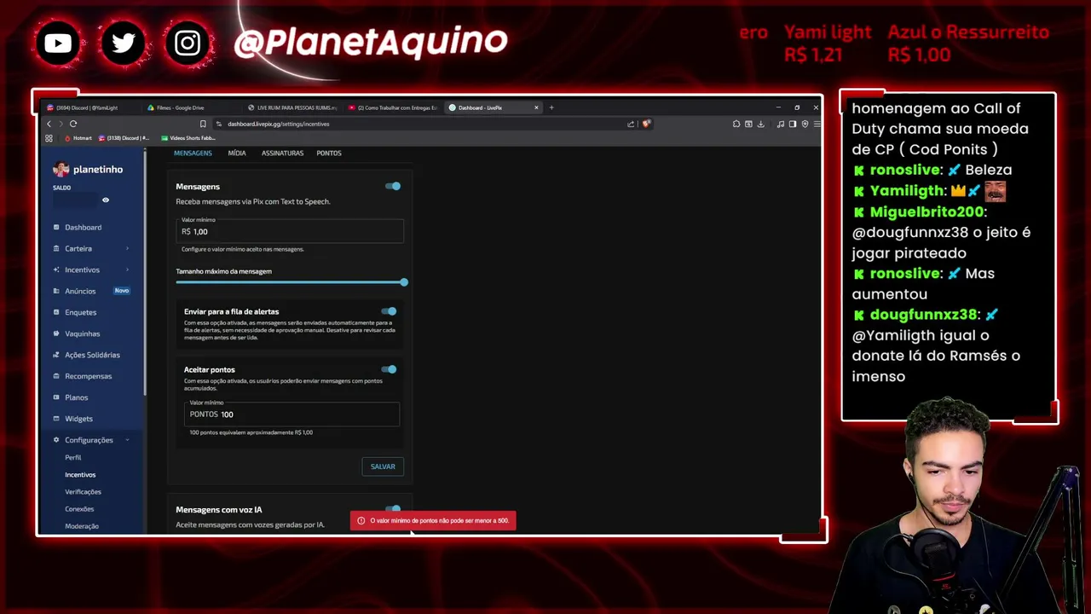
Task: Select the PONTOS tab
Action: coord(329,153)
